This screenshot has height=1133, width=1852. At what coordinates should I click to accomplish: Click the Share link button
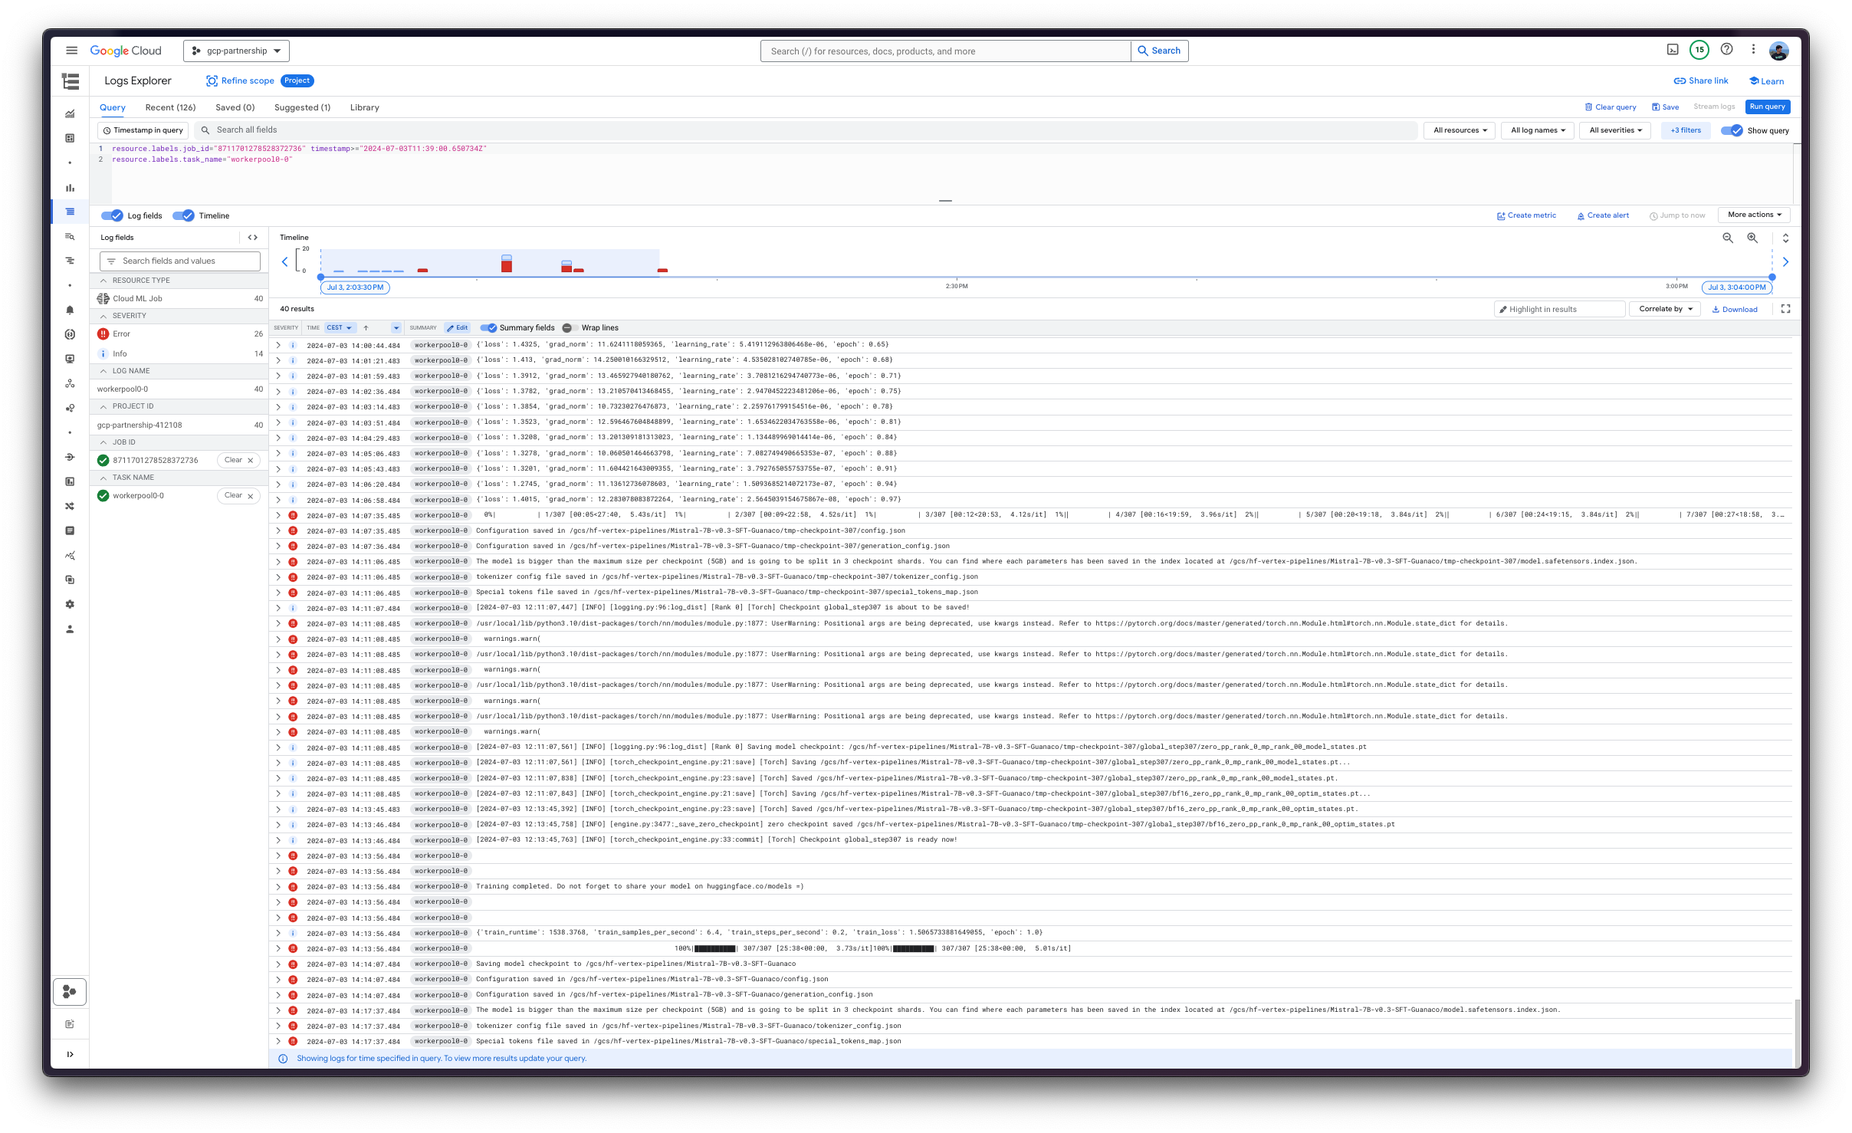pyautogui.click(x=1700, y=80)
